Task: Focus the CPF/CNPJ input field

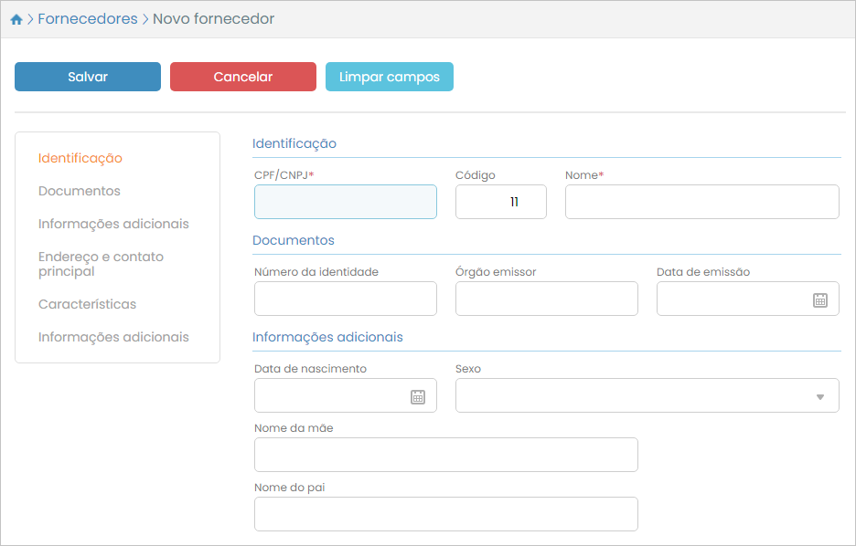Action: click(x=346, y=202)
